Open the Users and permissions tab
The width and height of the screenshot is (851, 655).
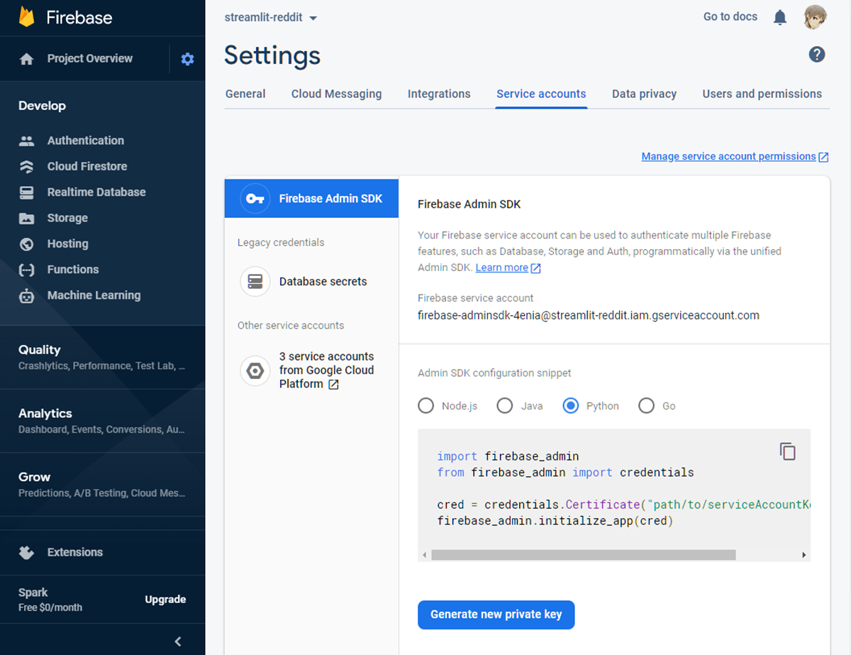click(x=762, y=94)
